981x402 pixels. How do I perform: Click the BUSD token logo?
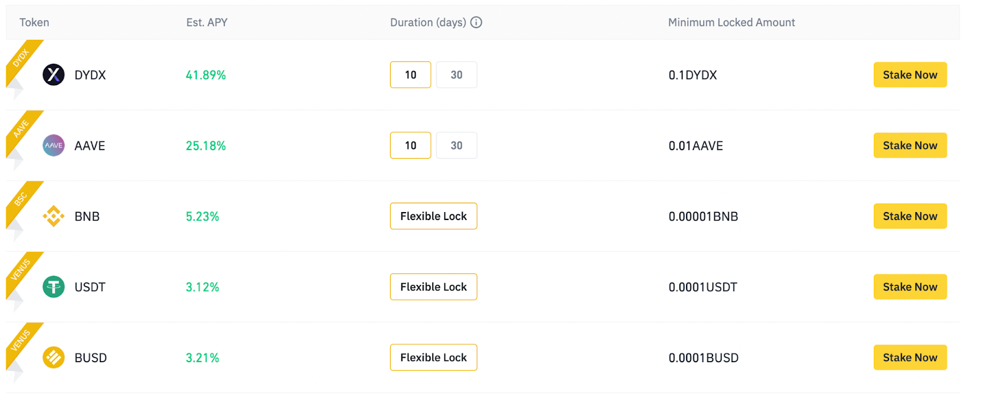click(x=53, y=357)
